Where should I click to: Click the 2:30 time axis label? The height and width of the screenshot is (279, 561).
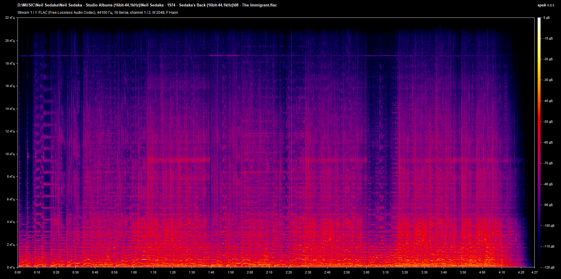click(x=308, y=272)
